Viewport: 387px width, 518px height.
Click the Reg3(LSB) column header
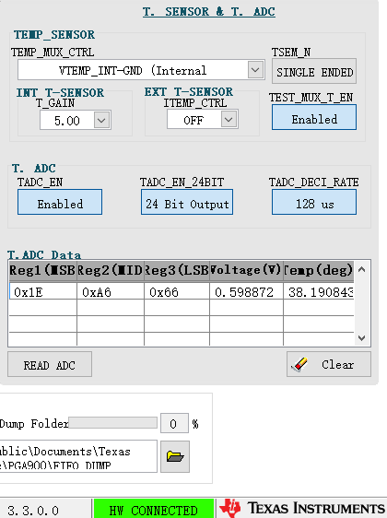click(177, 271)
